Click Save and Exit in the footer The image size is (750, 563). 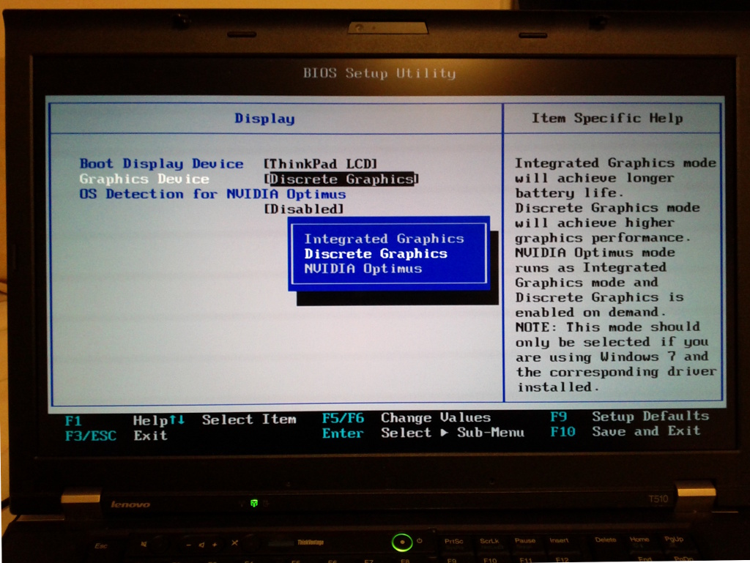click(x=646, y=431)
